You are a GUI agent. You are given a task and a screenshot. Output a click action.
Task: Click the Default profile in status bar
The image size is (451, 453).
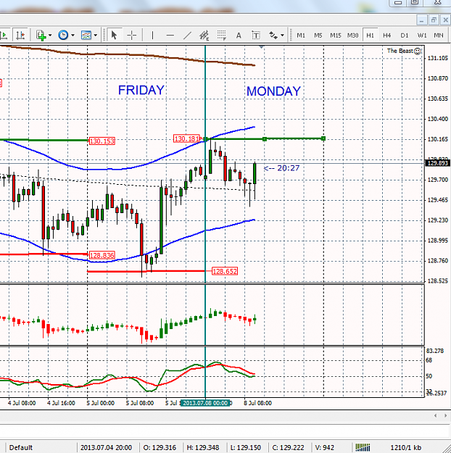coord(21,447)
